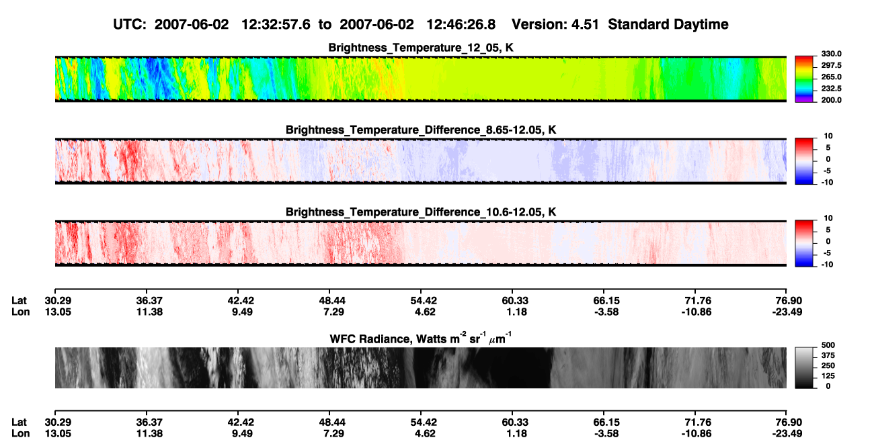Click longitude '13.05' on the axis under the WFC panel

[58, 434]
